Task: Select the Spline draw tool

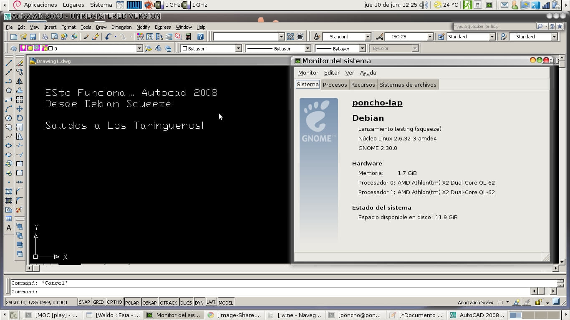Action: coord(8,136)
